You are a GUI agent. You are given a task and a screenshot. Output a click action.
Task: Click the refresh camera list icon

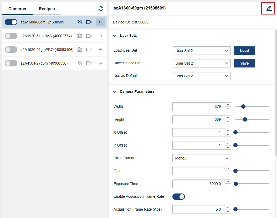(x=101, y=8)
